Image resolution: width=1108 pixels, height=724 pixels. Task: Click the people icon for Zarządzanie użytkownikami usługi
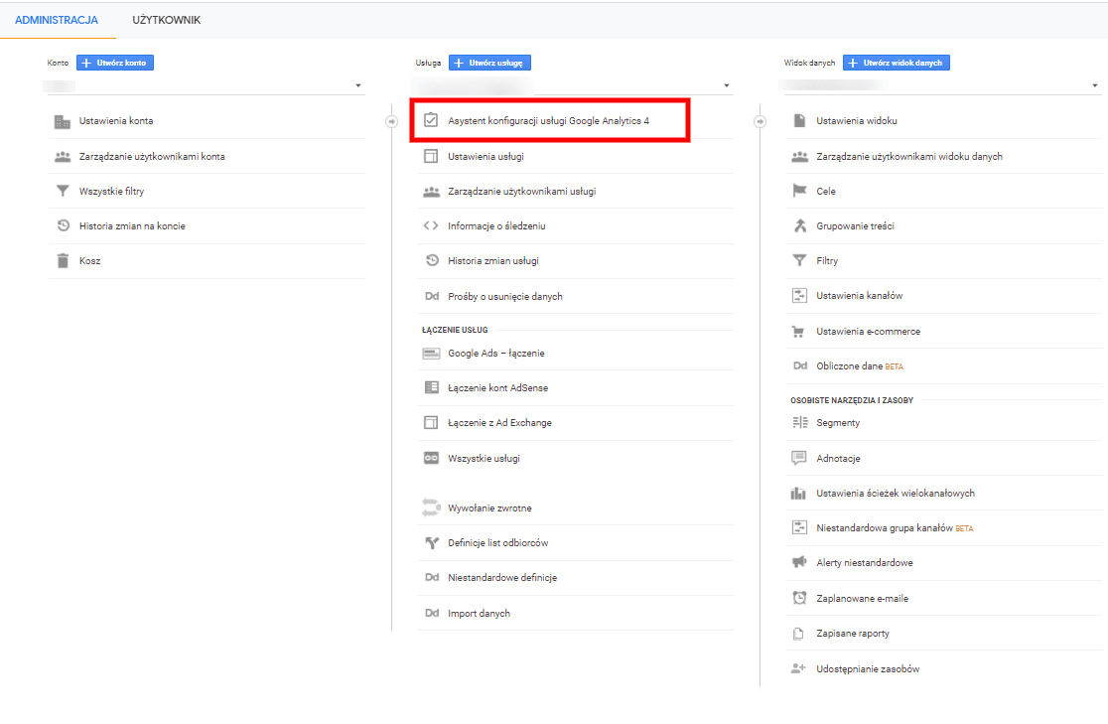pos(431,192)
